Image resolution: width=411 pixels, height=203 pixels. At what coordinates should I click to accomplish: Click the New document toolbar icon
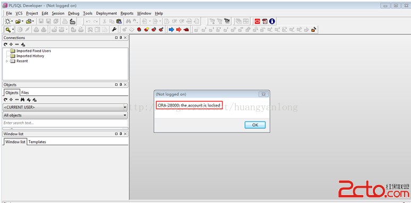pos(8,21)
